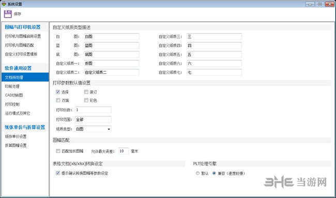Open 纸张单价设置 page
336x198 pixels.
click(x=16, y=136)
